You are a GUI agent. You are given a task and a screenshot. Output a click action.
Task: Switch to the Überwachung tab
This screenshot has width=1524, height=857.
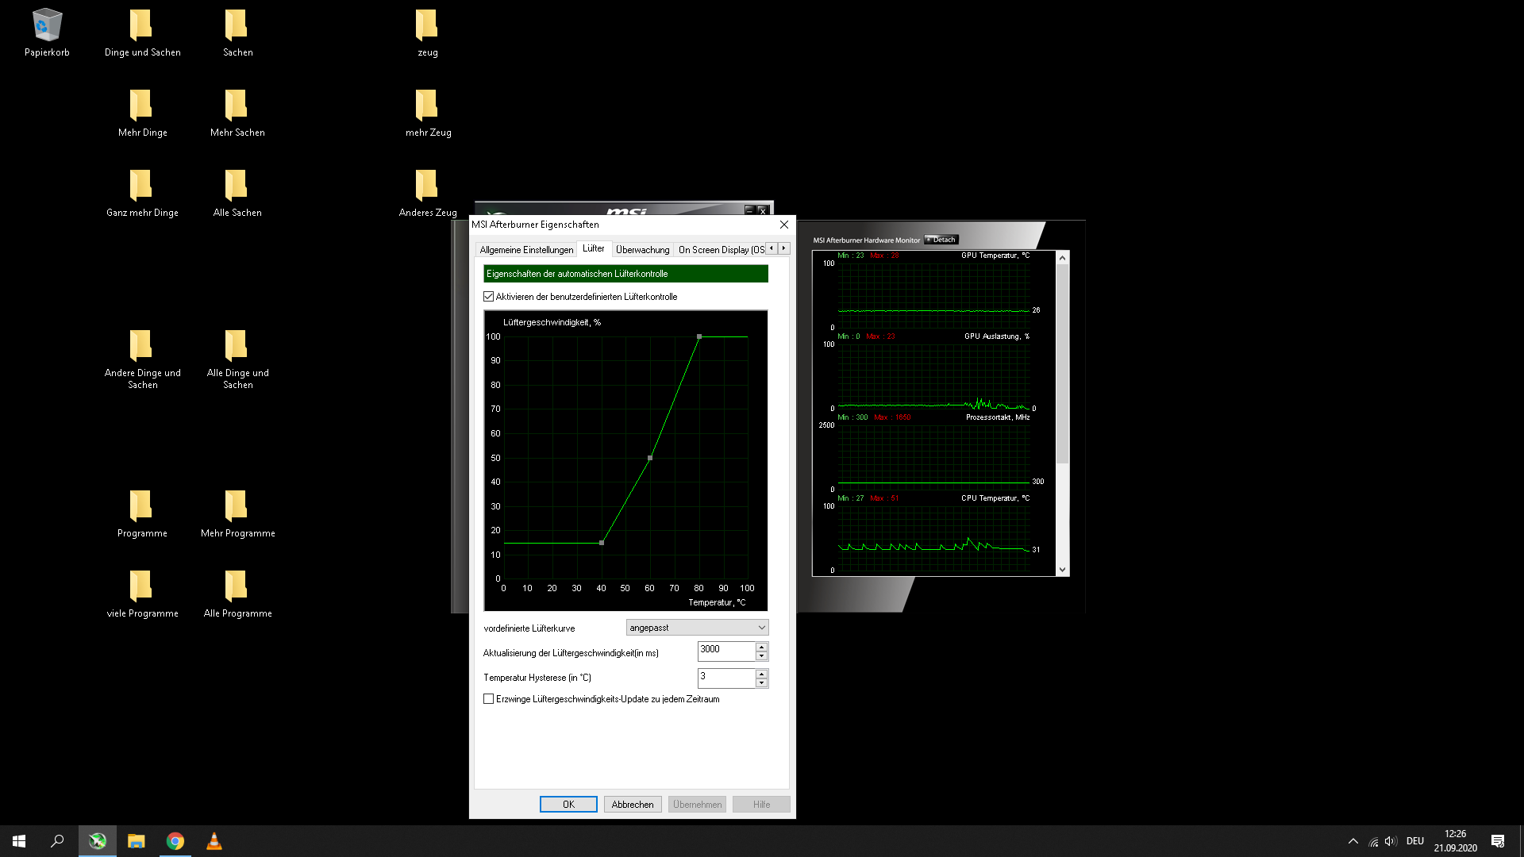(x=642, y=250)
